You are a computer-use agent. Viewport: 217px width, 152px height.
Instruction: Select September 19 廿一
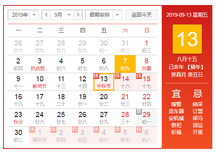(82, 100)
